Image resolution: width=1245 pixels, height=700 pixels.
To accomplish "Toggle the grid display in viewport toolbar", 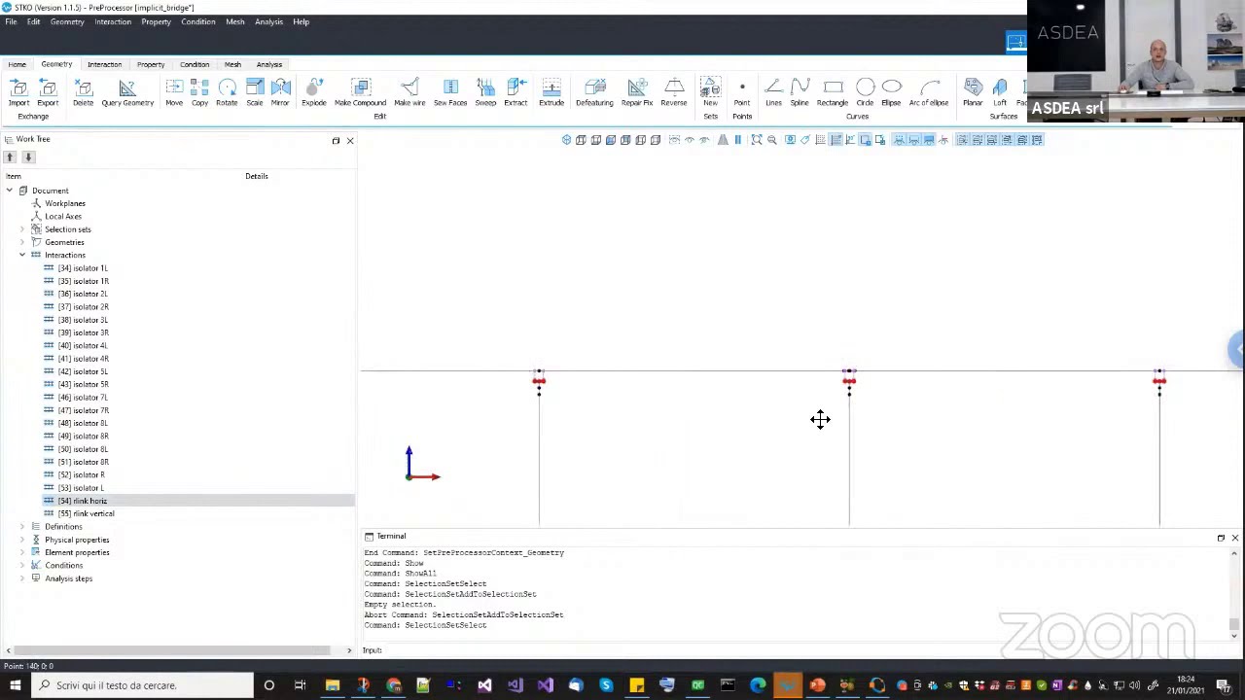I will coord(820,140).
